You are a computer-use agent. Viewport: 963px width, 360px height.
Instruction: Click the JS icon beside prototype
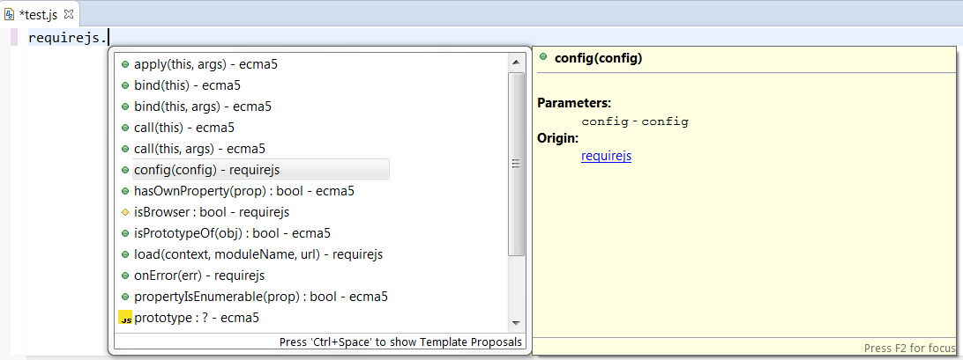[125, 319]
